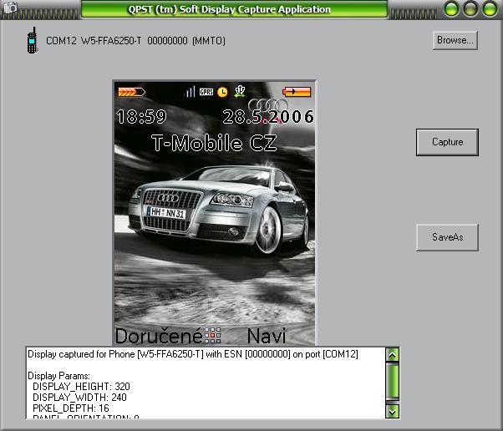
Task: Click the DISPLAY_WIDTH: 240 line
Action: 80,398
